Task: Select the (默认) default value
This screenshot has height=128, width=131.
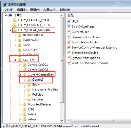Action: [x=76, y=21]
